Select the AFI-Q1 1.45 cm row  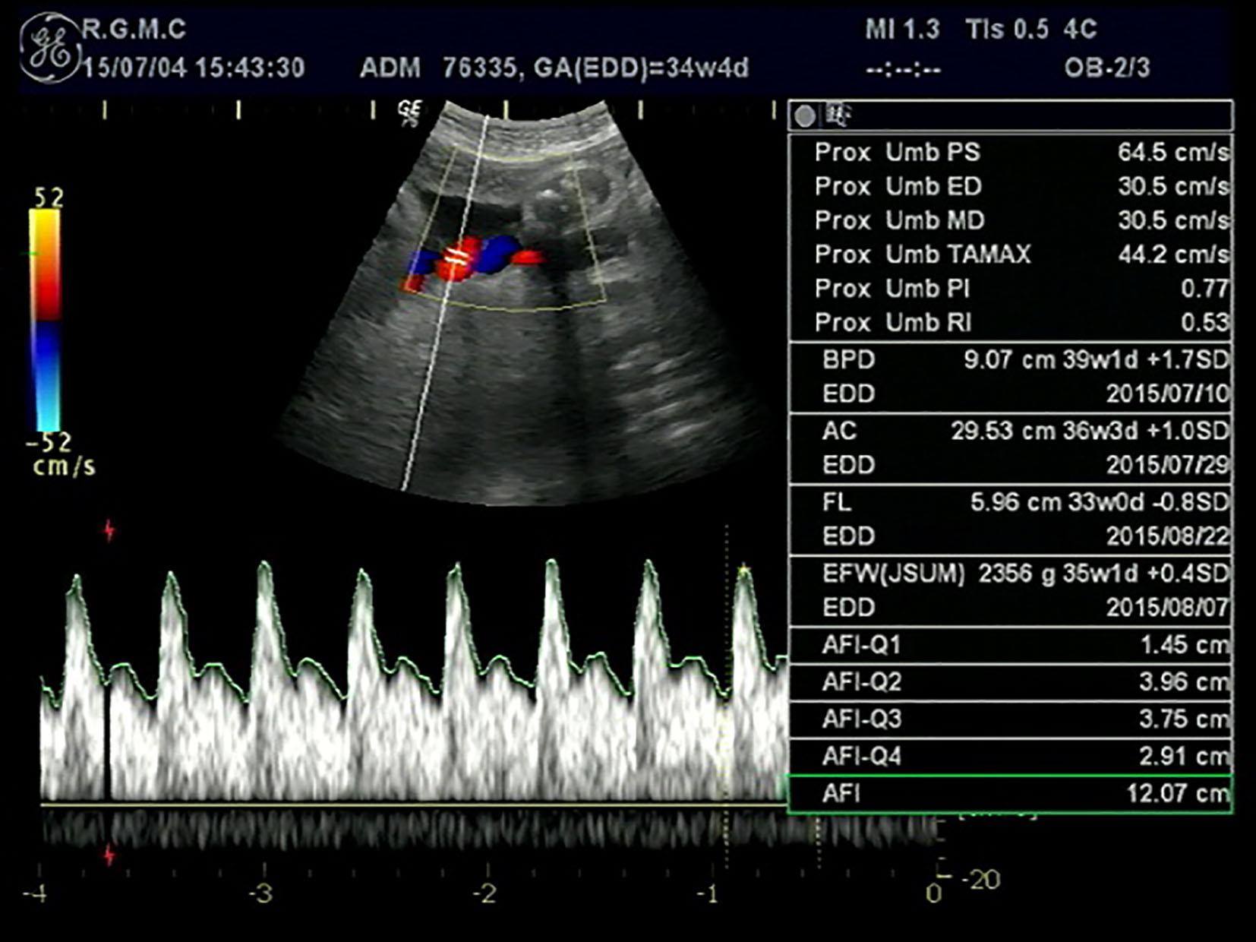pos(1011,645)
